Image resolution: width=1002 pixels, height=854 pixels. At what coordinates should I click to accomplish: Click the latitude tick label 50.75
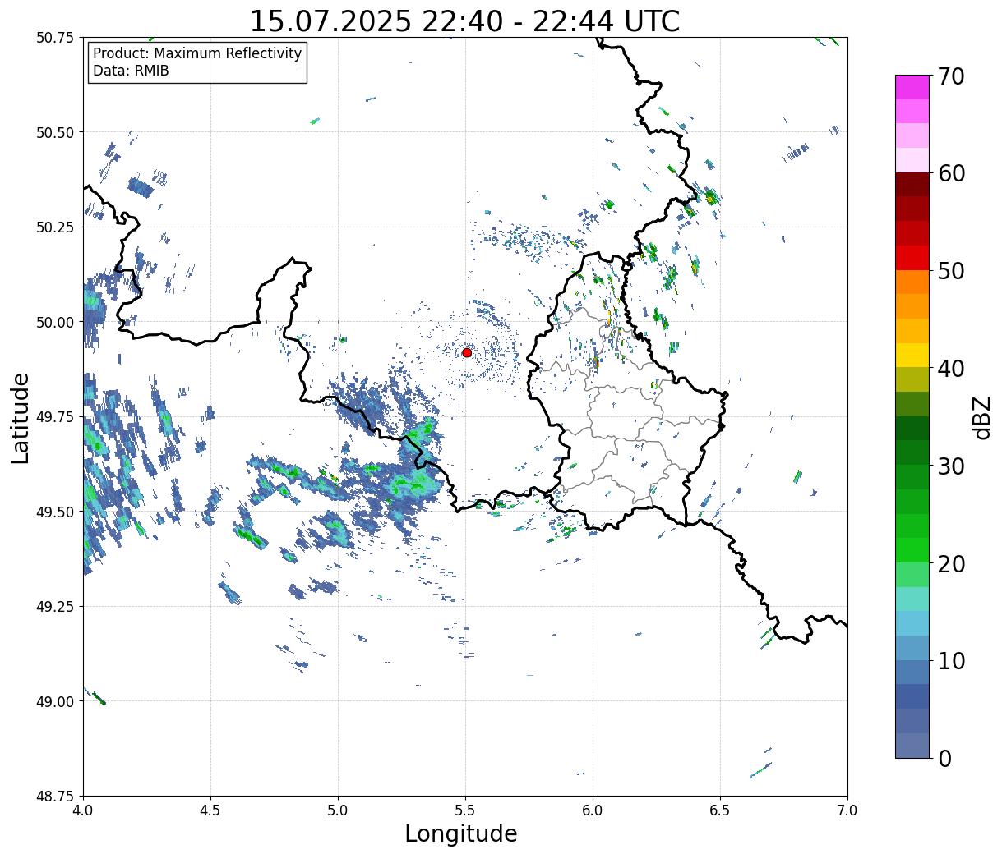(55, 38)
